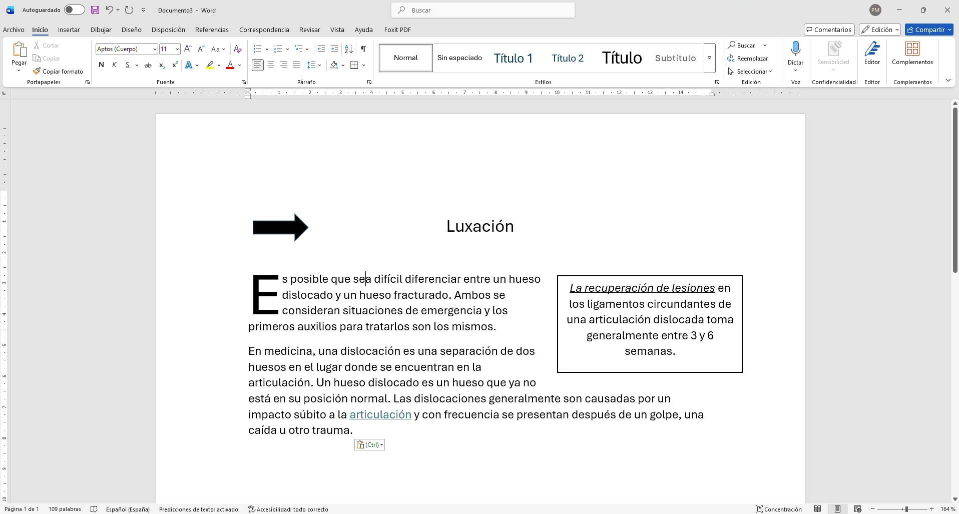Go to the Revisar tab
Viewport: 959px width, 514px height.
click(x=309, y=30)
